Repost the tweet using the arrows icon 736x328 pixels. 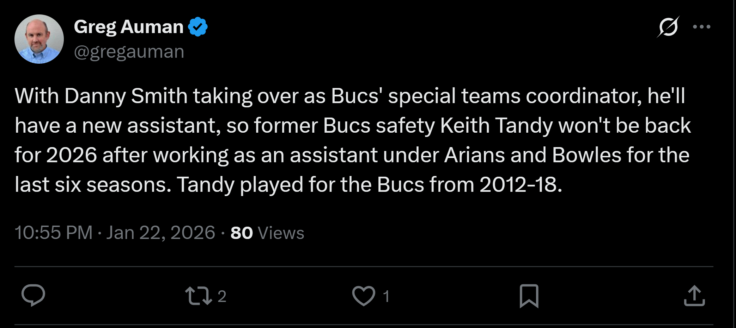pos(199,296)
